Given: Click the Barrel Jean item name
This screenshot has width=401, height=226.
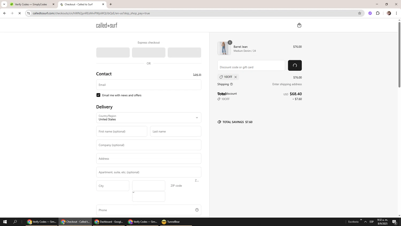Looking at the screenshot, I should pos(241,47).
